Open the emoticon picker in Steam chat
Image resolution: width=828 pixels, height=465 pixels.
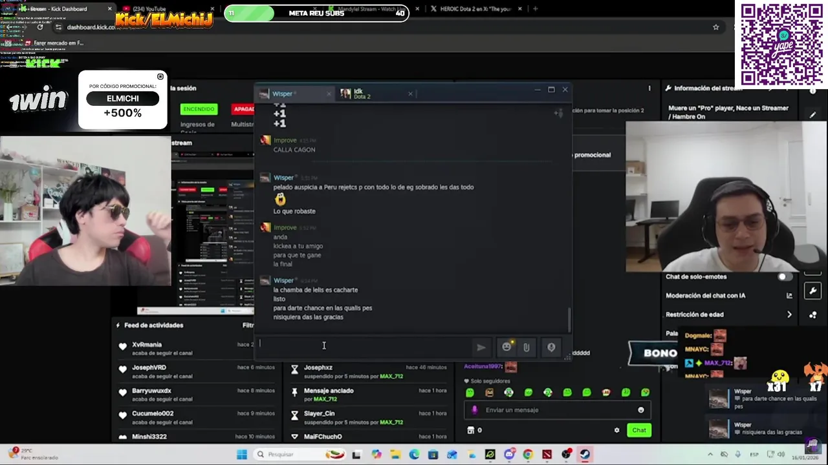click(507, 347)
